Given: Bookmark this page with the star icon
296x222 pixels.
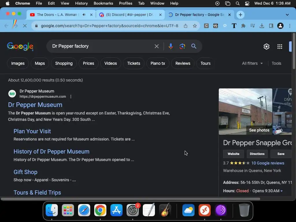Looking at the screenshot, I should [195, 26].
